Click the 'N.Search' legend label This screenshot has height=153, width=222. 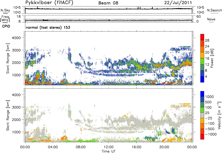pyautogui.click(x=215, y=10)
